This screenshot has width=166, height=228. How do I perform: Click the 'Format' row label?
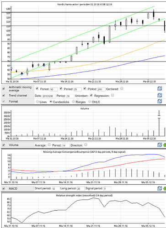click(x=13, y=101)
